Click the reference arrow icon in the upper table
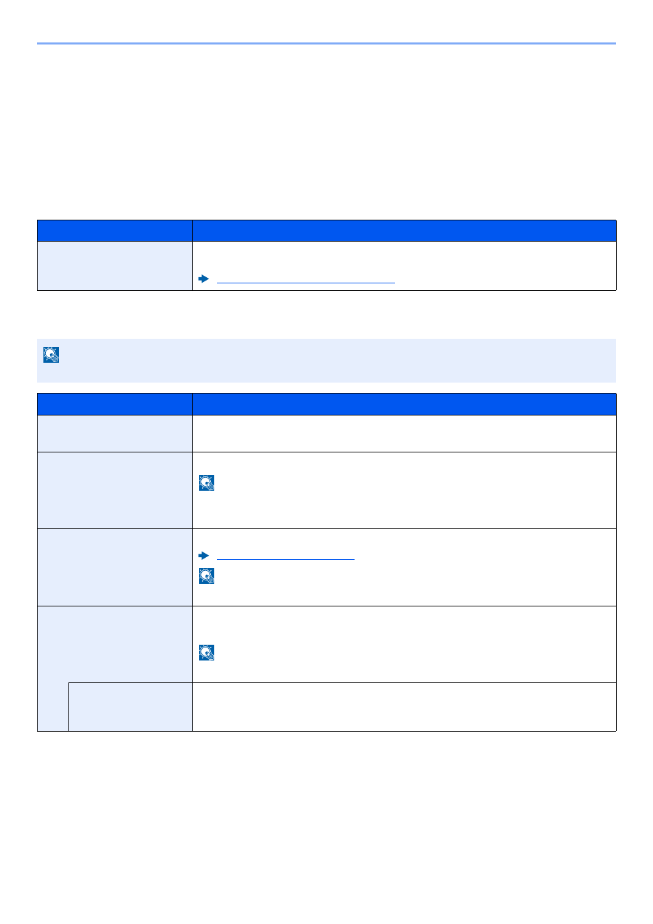The height and width of the screenshot is (924, 653). click(203, 279)
